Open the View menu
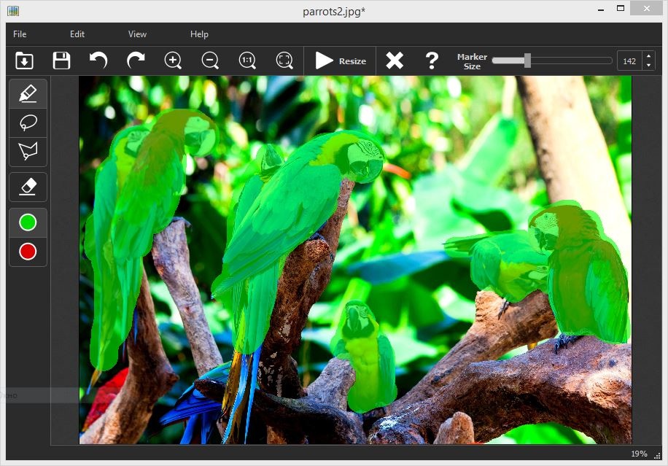The width and height of the screenshot is (668, 466). 137,34
